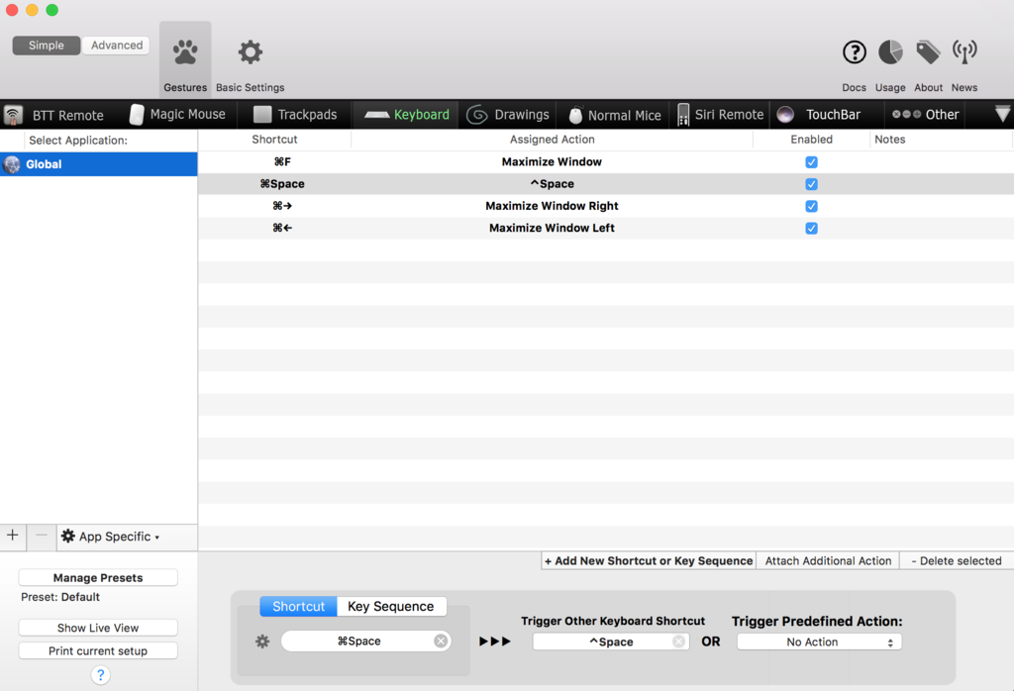This screenshot has height=691, width=1014.
Task: Open the News antenna icon
Action: point(964,52)
